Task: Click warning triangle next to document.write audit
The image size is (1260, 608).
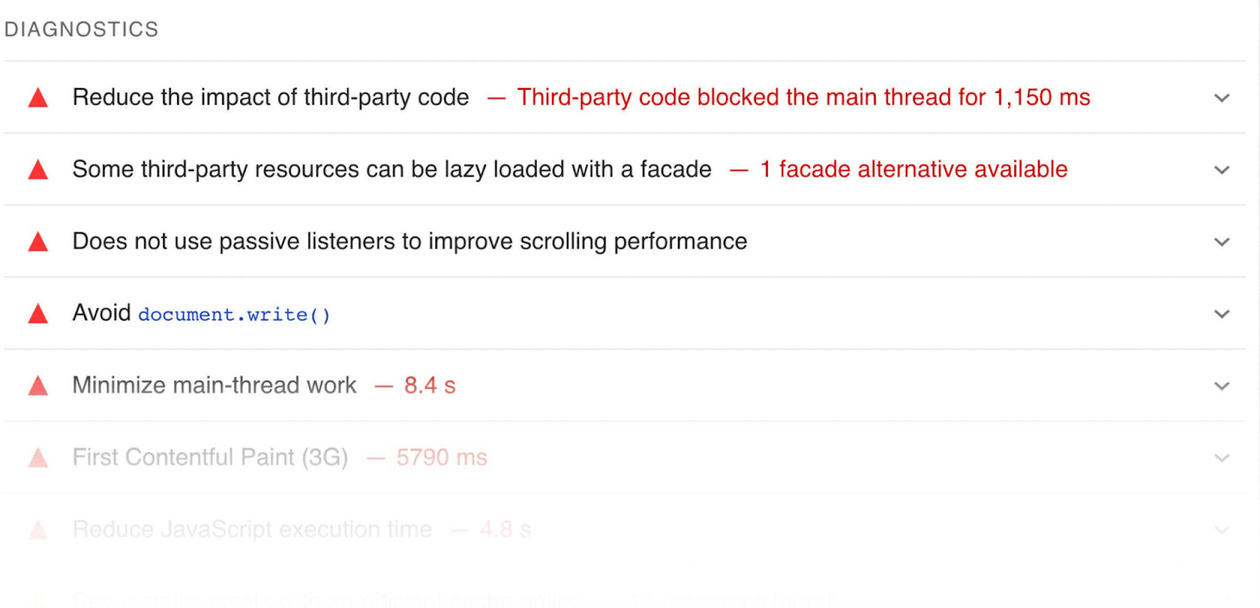Action: (38, 314)
